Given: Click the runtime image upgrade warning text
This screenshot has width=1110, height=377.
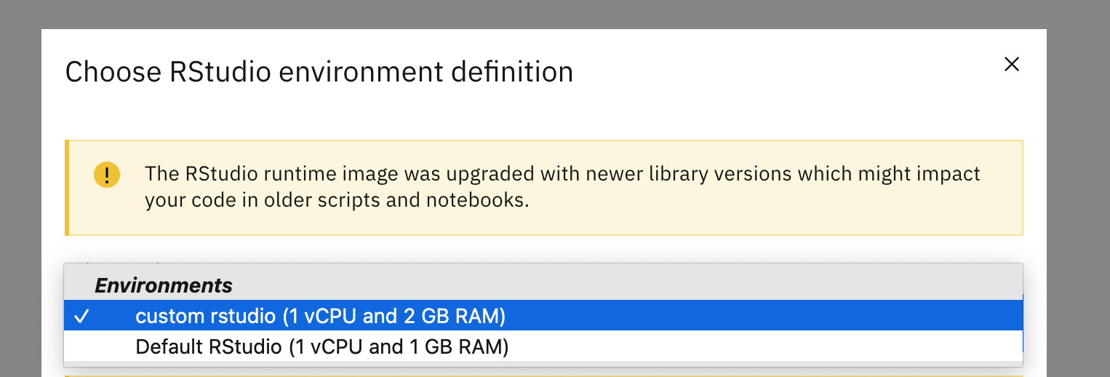Looking at the screenshot, I should (x=562, y=187).
